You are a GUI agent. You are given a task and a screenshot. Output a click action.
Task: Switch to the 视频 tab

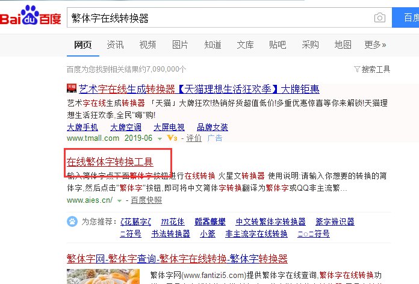(x=147, y=45)
